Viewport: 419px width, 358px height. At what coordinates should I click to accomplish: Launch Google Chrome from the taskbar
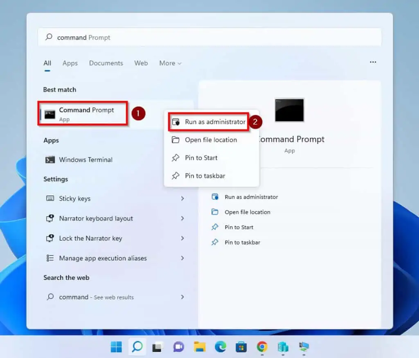(x=262, y=347)
